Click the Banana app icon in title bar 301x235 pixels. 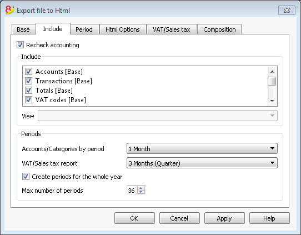(9, 10)
